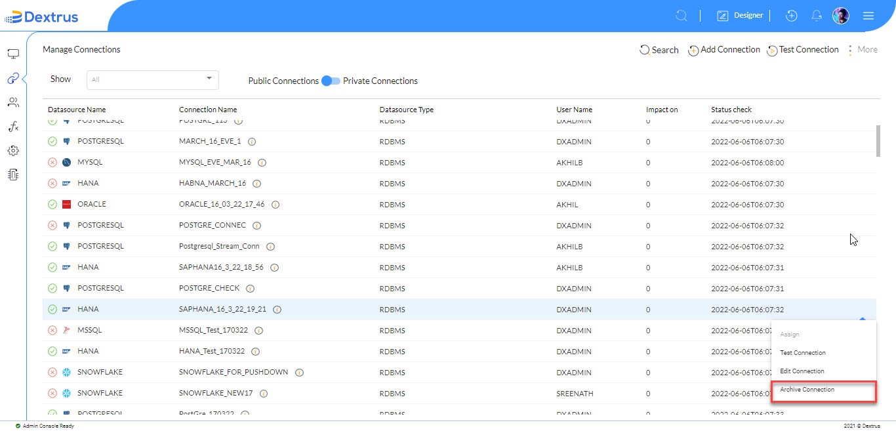This screenshot has width=896, height=431.
Task: Open the hamburger menu
Action: pos(868,16)
